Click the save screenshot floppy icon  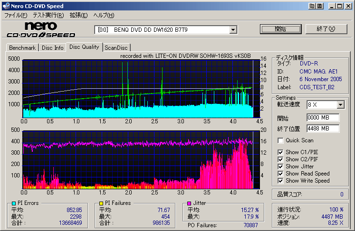tap(320, 6)
